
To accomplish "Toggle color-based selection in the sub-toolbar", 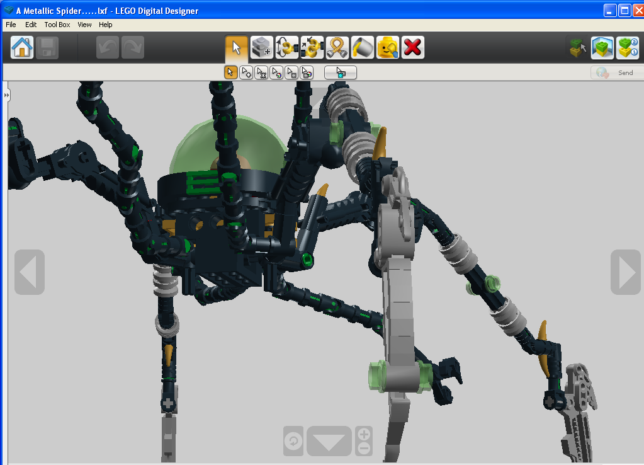I will (276, 72).
